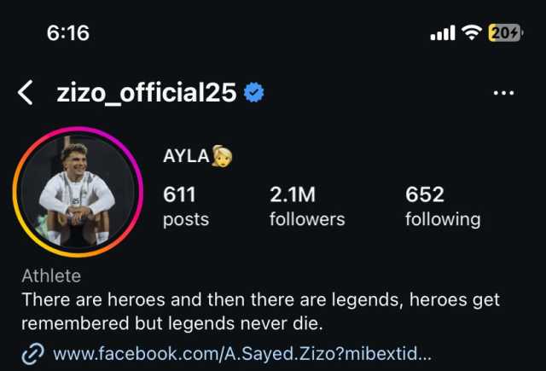Open the story from profile picture
Screen dimensions: 546x371
pyautogui.click(x=78, y=192)
